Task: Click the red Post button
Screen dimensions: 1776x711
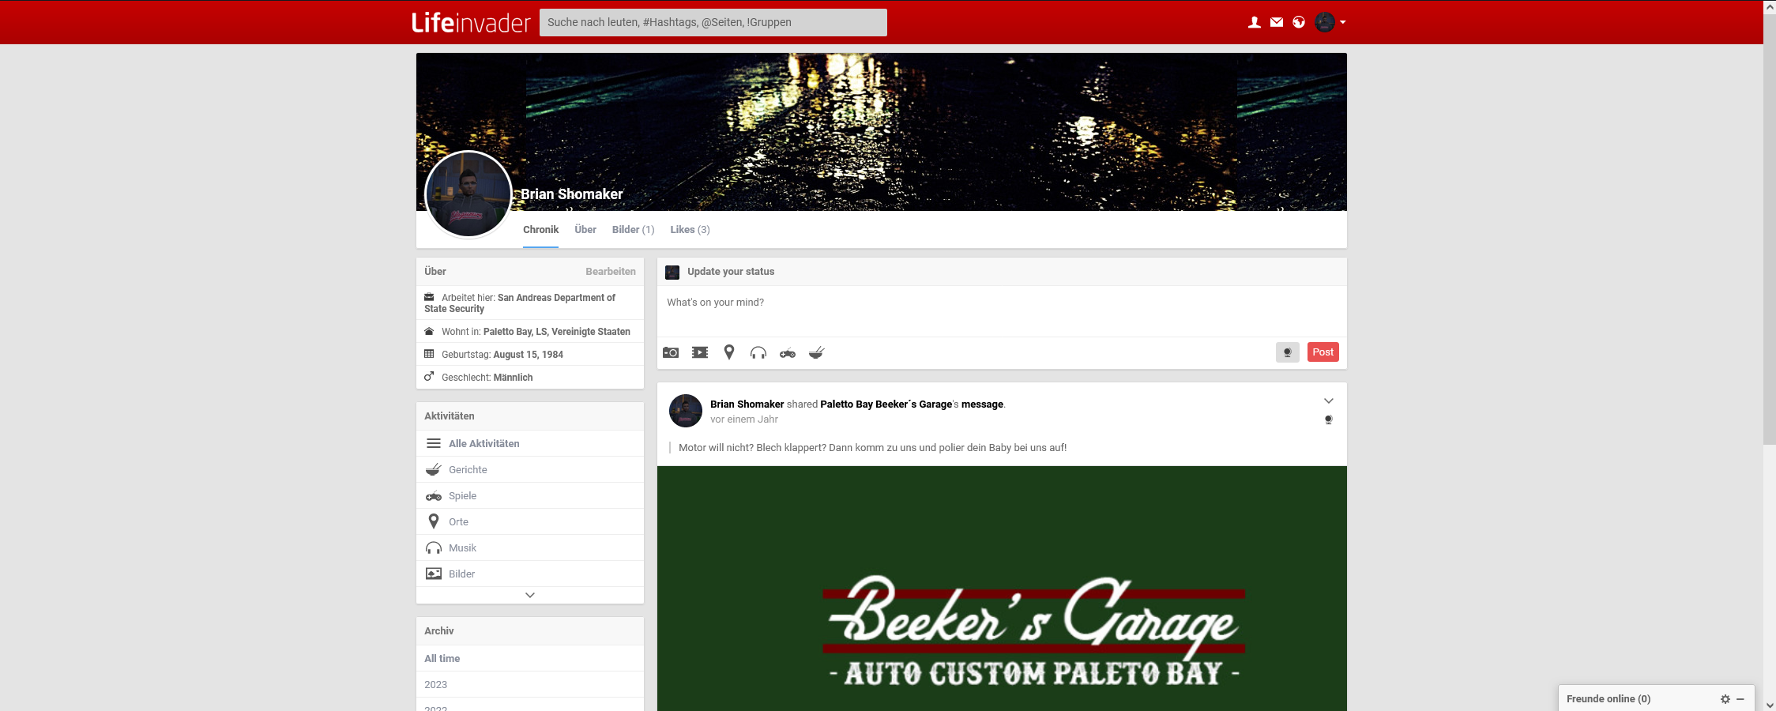Action: click(1323, 352)
